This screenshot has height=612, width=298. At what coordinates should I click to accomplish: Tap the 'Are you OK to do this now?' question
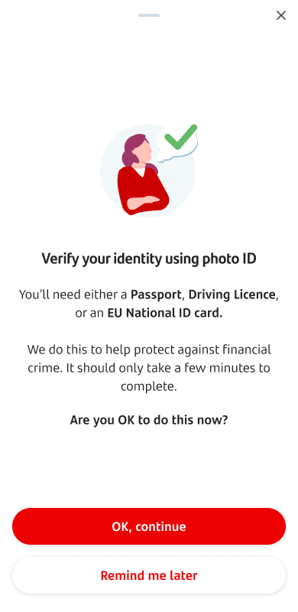coord(149,420)
